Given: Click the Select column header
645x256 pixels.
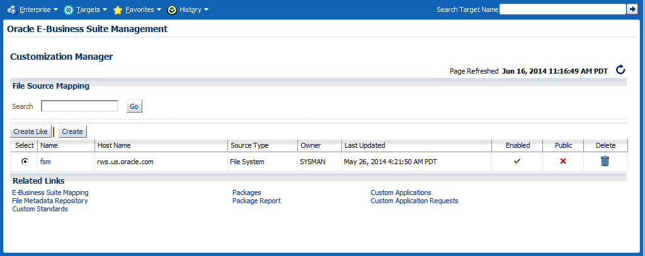Looking at the screenshot, I should pyautogui.click(x=25, y=145).
